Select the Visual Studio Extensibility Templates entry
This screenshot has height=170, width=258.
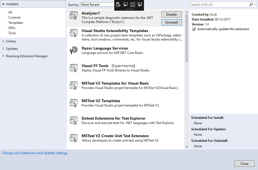(126, 35)
